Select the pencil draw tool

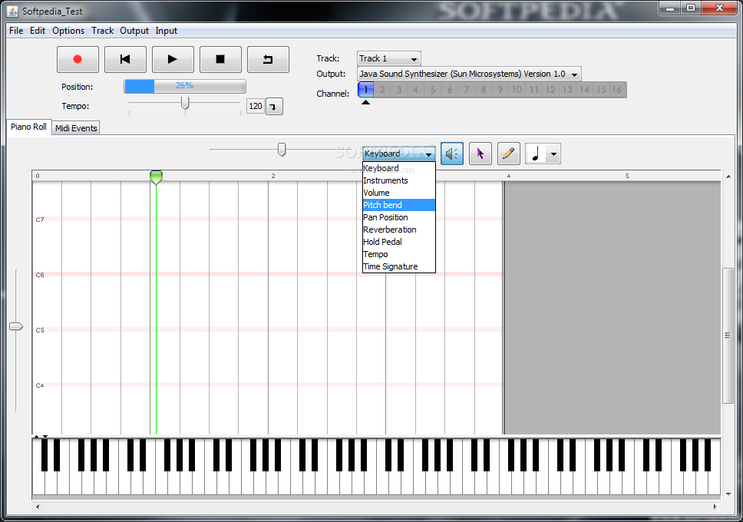pos(508,154)
